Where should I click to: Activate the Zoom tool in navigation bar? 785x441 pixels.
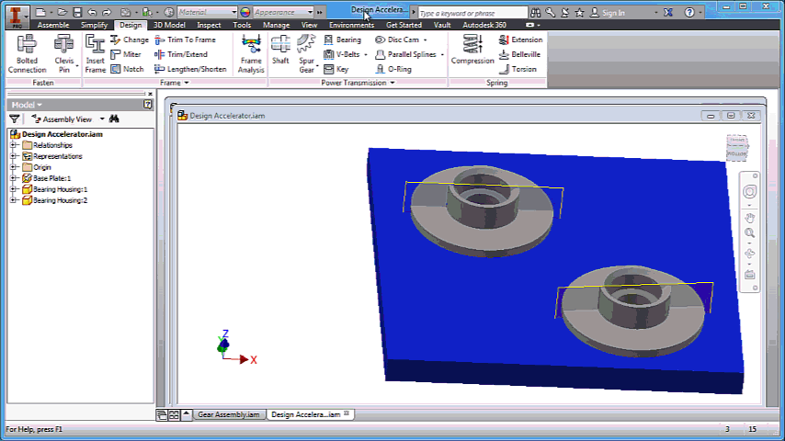click(x=749, y=232)
